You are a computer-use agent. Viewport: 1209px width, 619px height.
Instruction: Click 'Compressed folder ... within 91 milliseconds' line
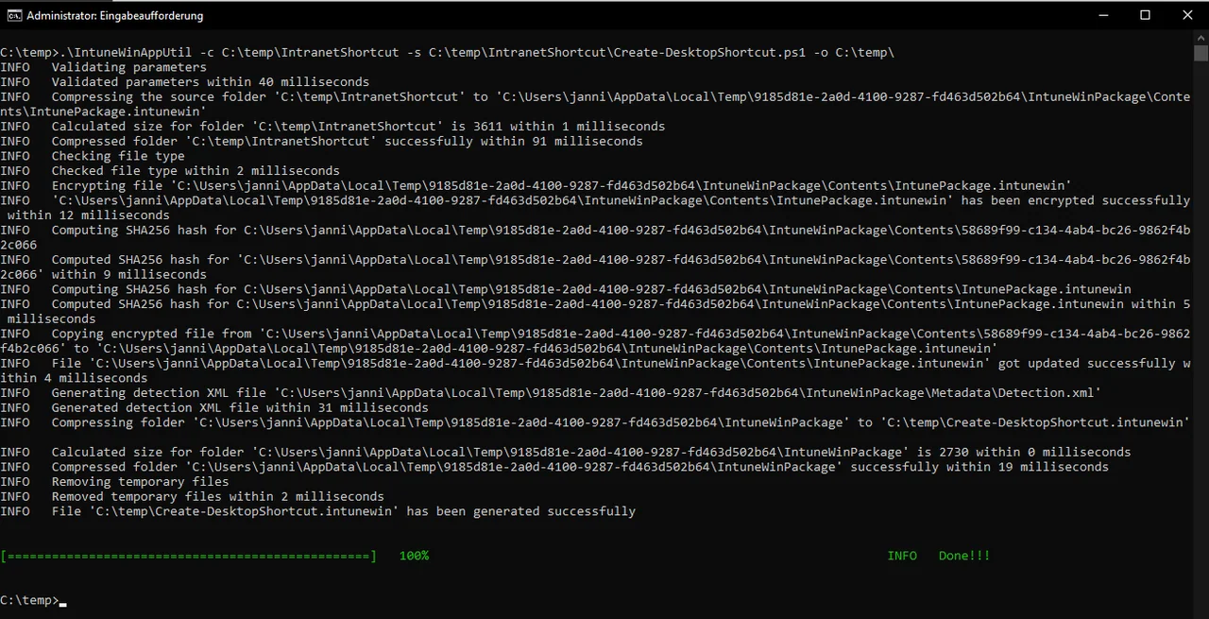(321, 142)
